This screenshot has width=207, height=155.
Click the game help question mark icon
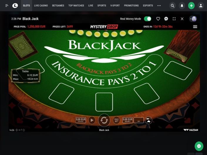pos(21,130)
